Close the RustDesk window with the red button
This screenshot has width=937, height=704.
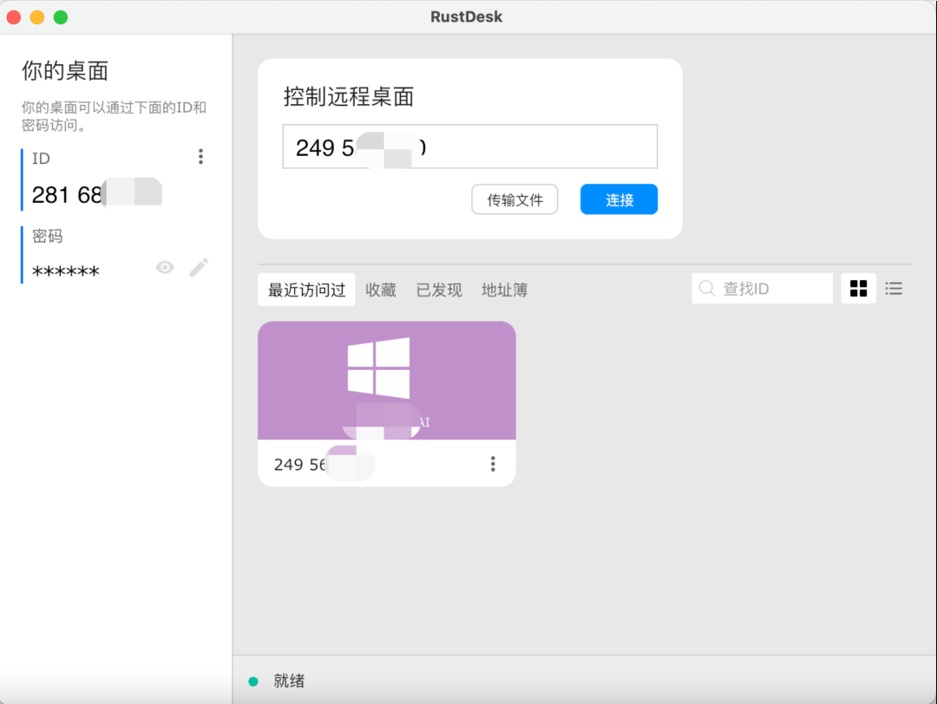[14, 17]
